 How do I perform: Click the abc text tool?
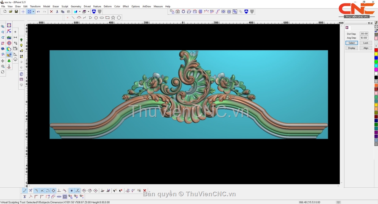[x=9, y=37]
